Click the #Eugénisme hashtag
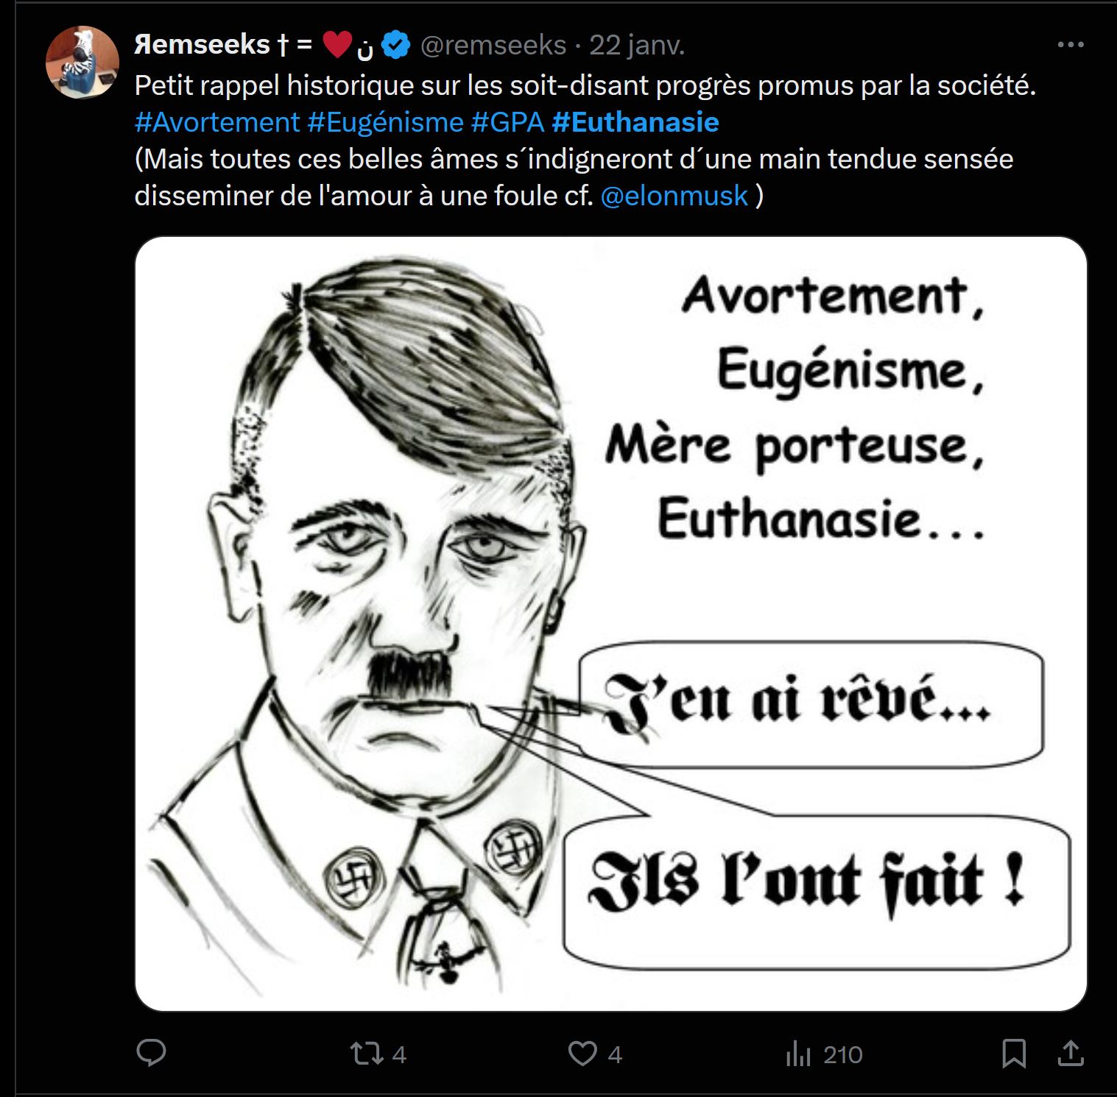The width and height of the screenshot is (1117, 1097). [x=385, y=122]
